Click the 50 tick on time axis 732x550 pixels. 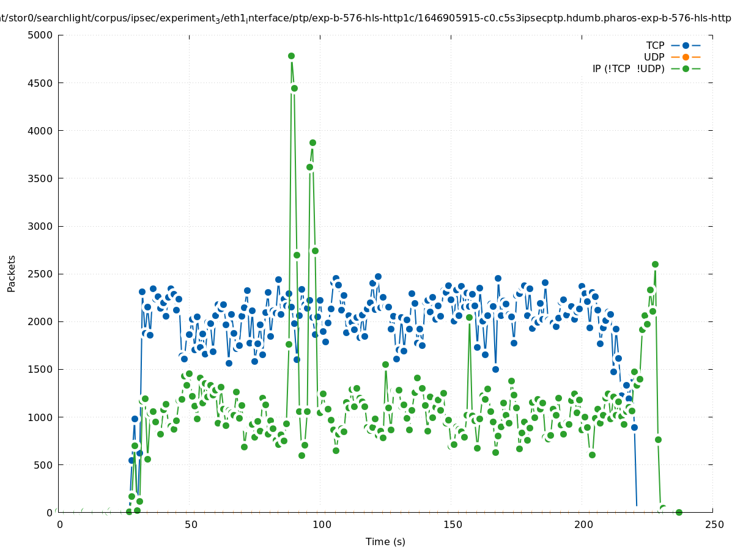point(191,525)
